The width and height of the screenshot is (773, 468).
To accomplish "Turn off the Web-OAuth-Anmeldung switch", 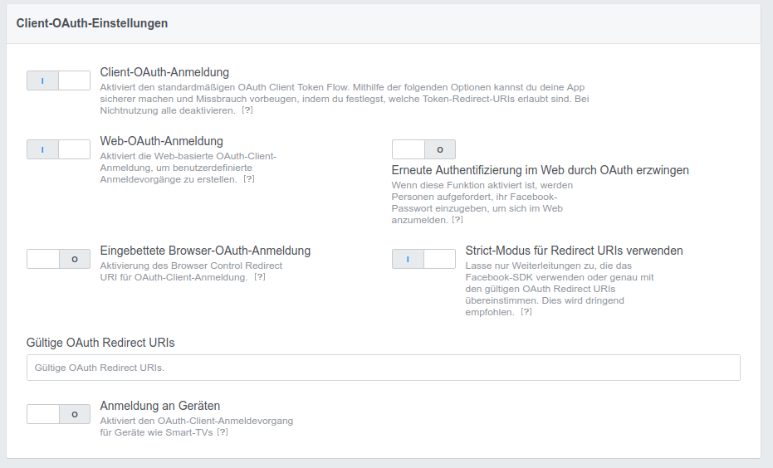I will [x=58, y=149].
